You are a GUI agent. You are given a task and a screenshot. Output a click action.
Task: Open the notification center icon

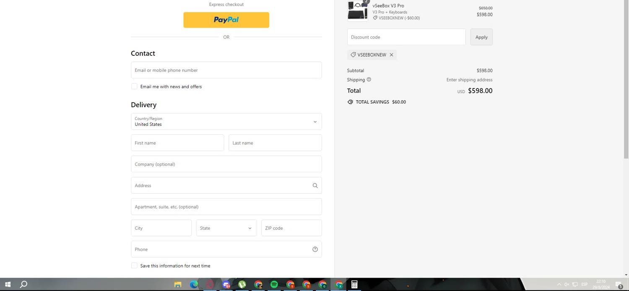619,284
